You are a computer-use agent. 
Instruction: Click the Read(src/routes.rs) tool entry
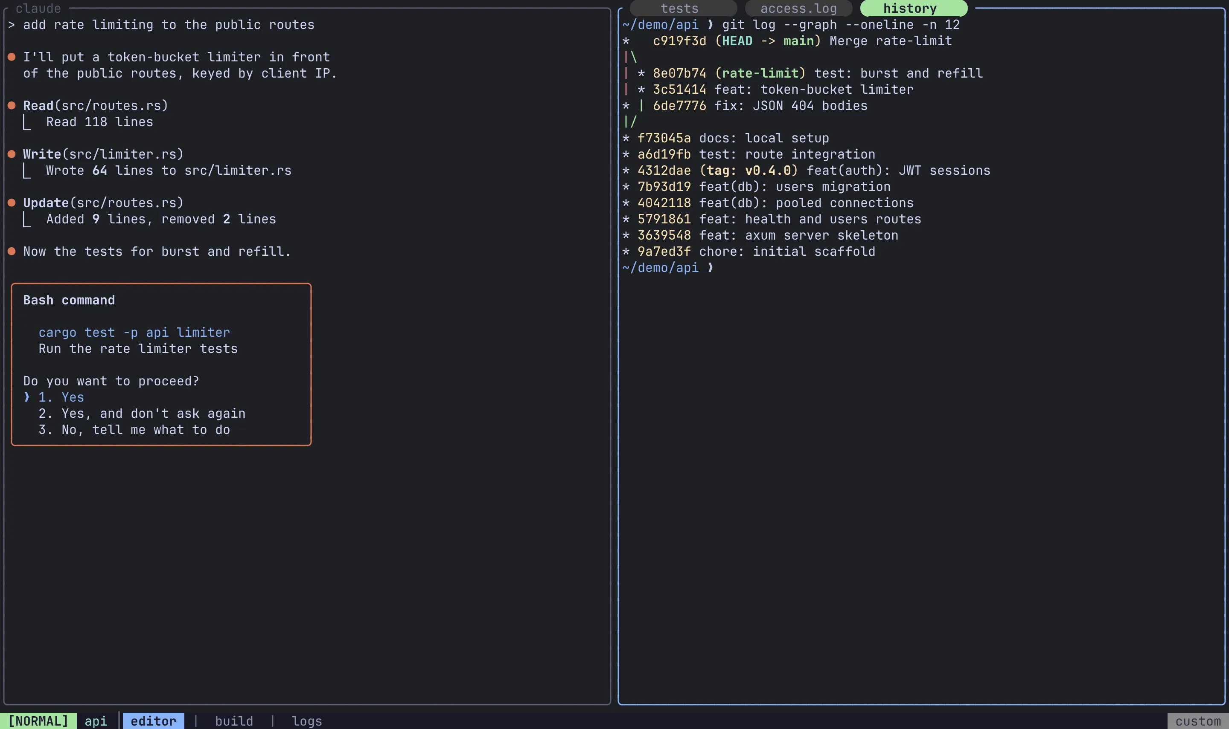coord(95,105)
